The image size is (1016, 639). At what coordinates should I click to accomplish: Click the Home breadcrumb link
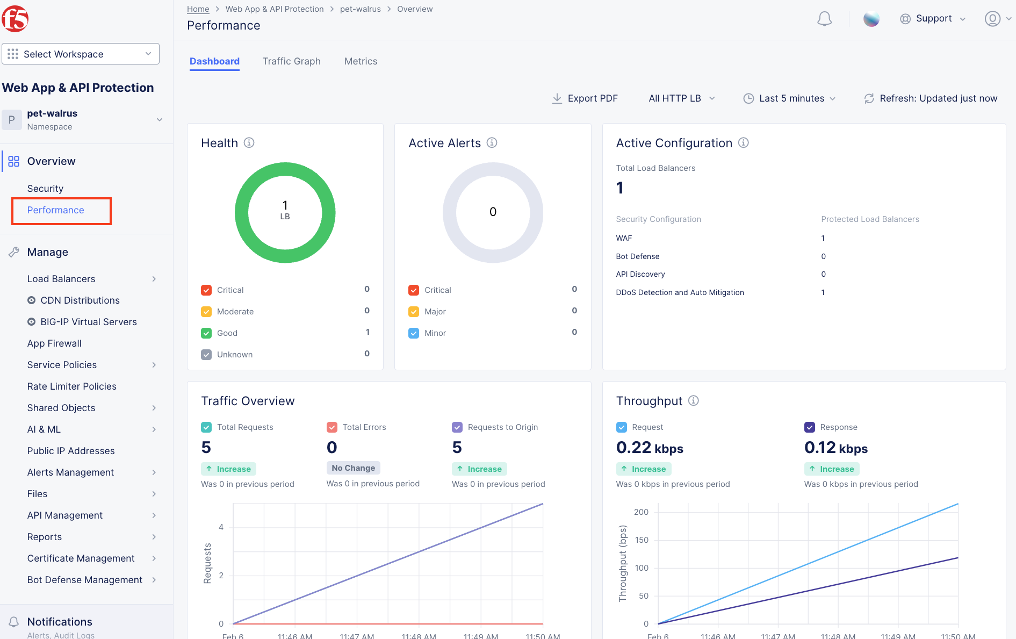tap(198, 9)
